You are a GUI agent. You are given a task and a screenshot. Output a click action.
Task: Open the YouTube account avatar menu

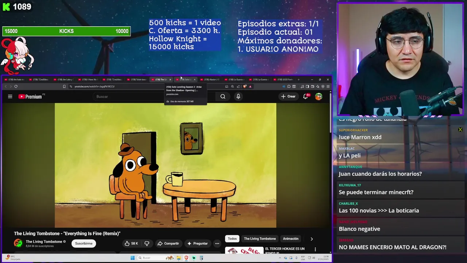[x=319, y=96]
